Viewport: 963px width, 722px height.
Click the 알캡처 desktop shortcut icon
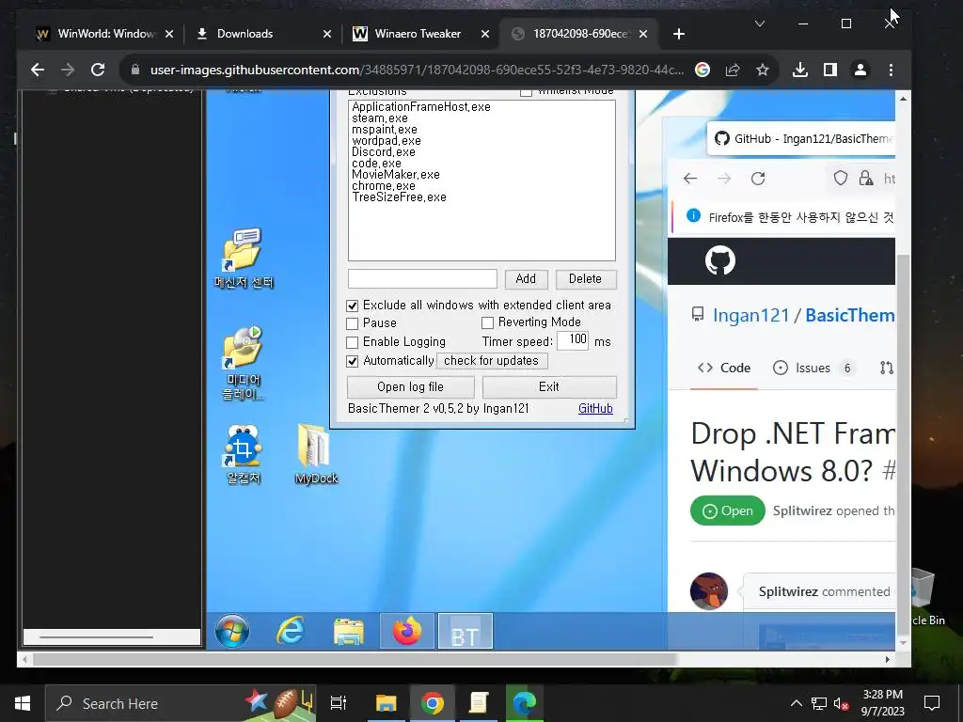point(244,454)
